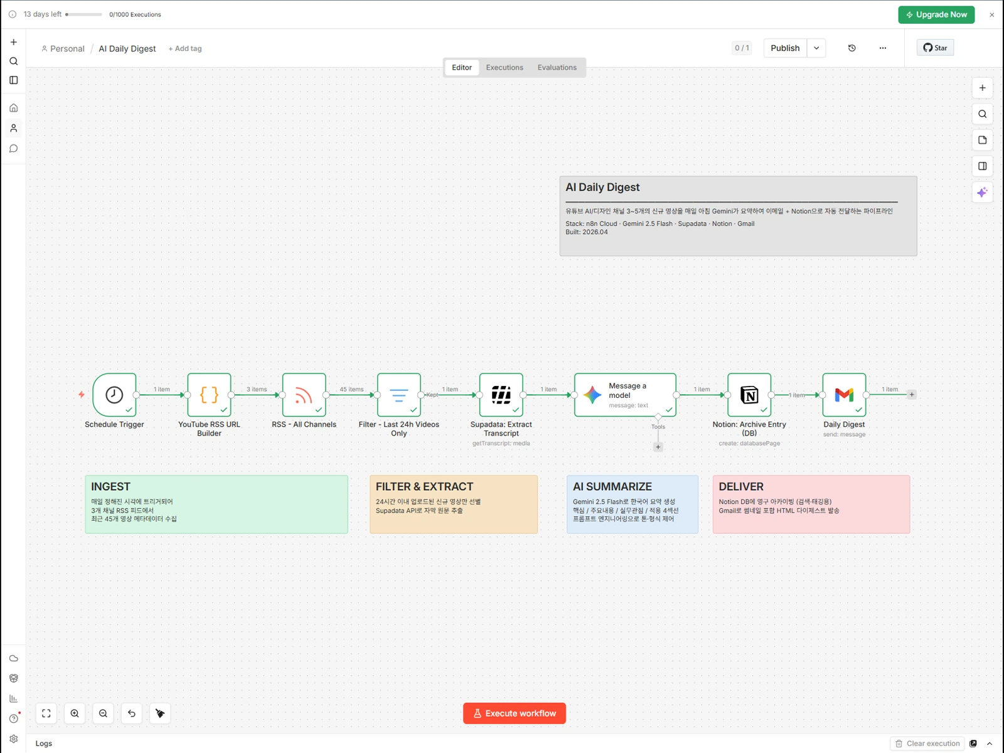1004x753 pixels.
Task: Open the AI assistant sparkle button
Action: pyautogui.click(x=983, y=192)
